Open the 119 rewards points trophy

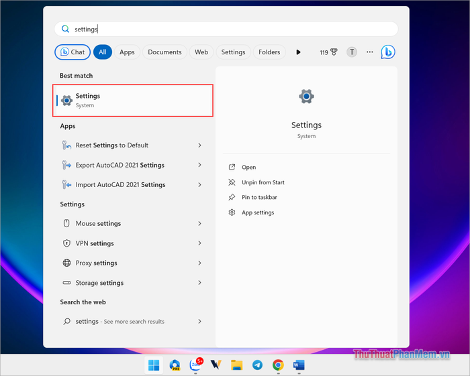click(328, 52)
